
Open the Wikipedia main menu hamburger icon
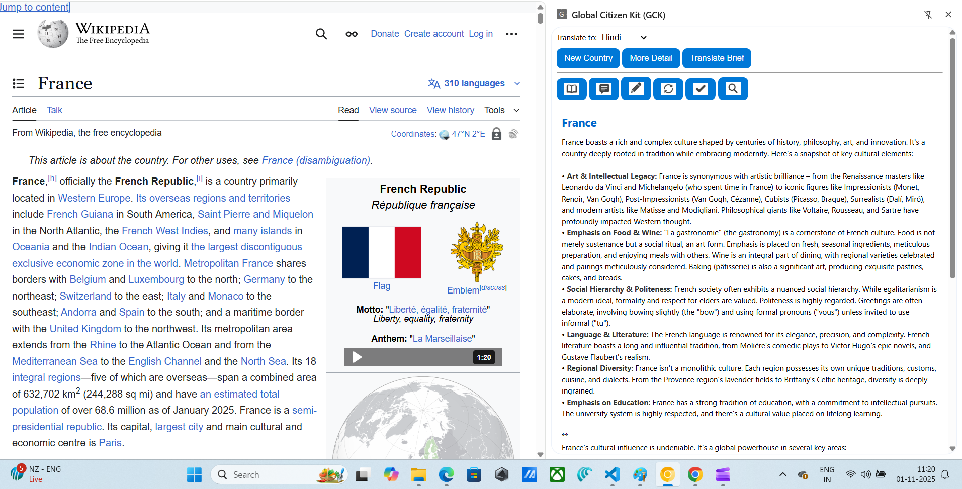point(18,34)
